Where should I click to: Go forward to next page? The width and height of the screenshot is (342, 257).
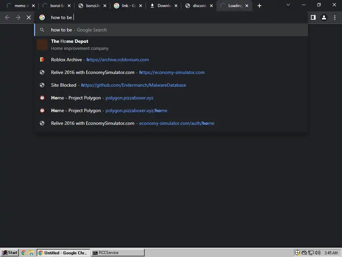point(18,17)
